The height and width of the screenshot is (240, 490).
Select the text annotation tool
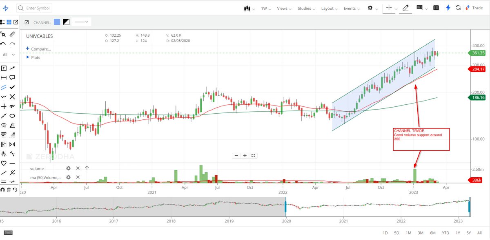(x=4, y=68)
